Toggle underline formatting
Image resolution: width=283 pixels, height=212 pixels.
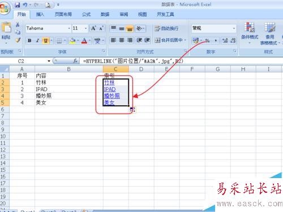coord(45,41)
